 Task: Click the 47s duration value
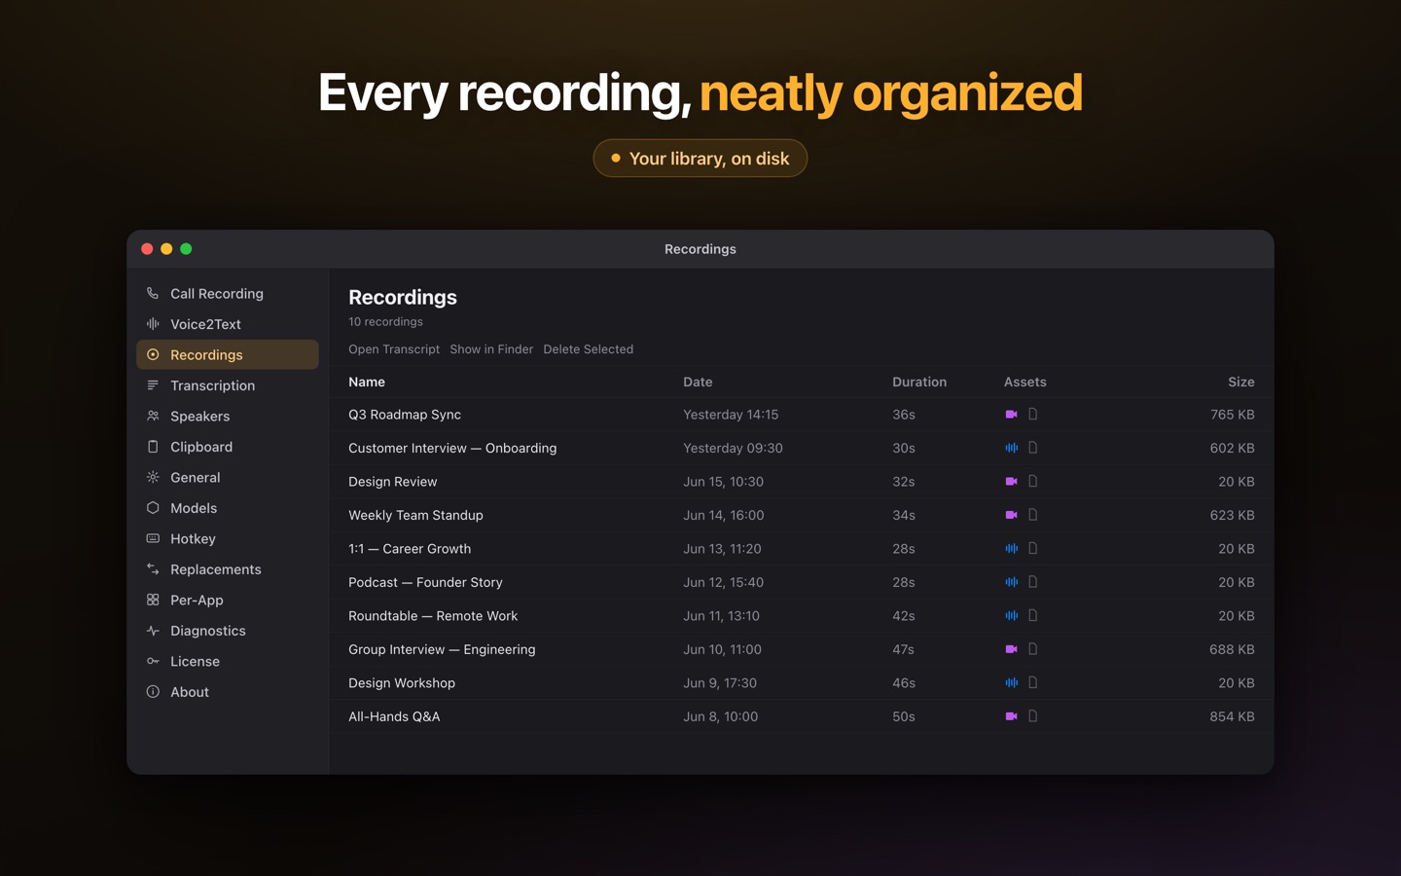[903, 649]
